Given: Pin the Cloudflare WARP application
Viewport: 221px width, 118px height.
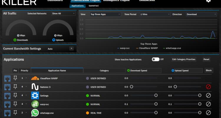Looking at the screenshot, I should point(16,78).
